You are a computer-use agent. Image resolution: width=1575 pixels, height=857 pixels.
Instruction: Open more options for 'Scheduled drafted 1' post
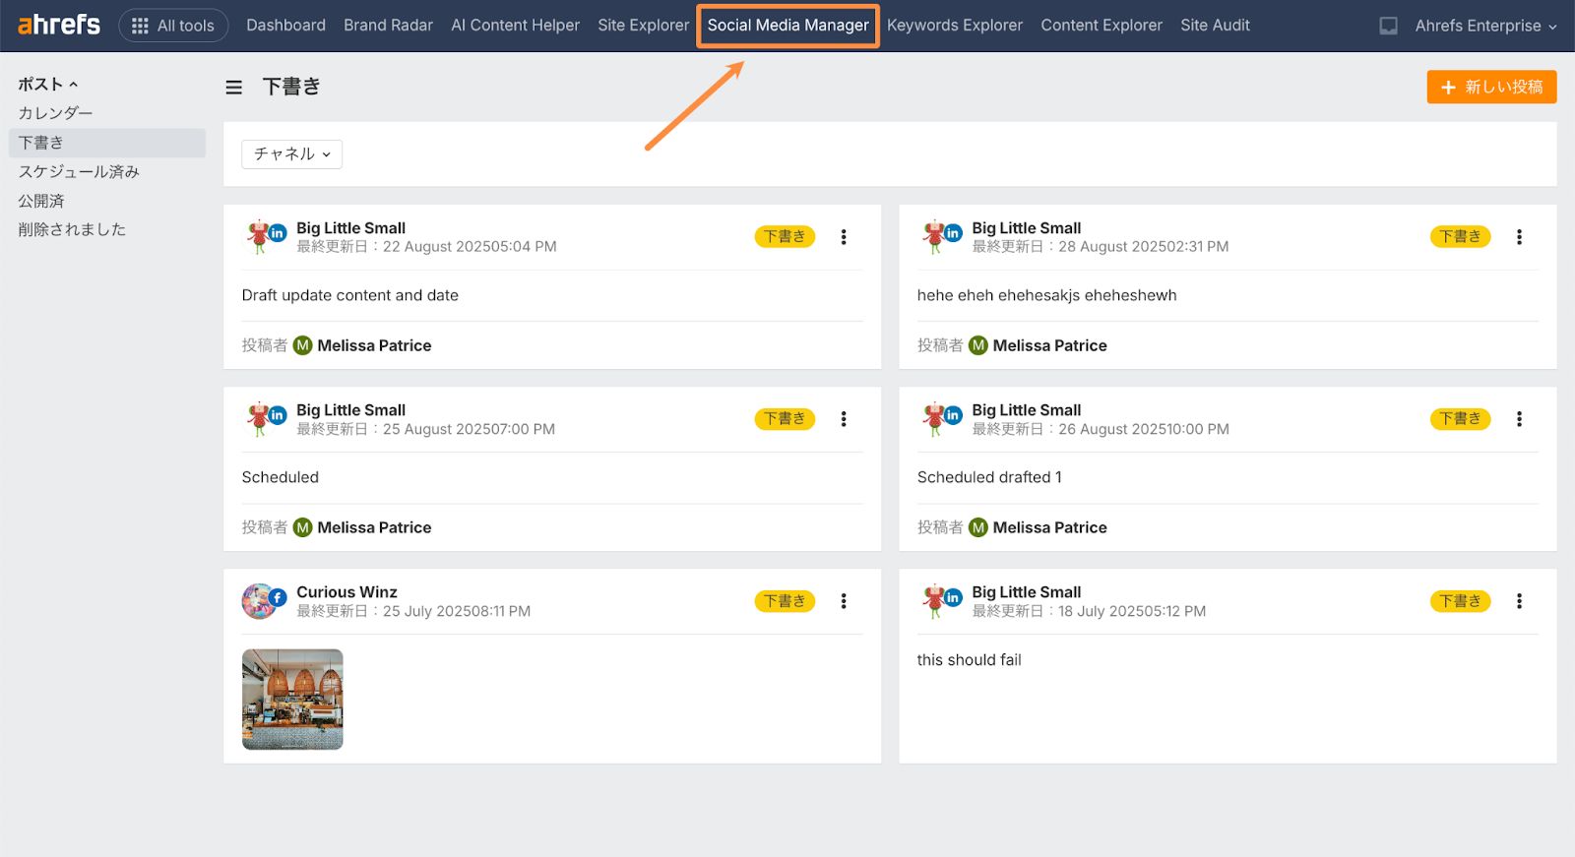click(1519, 419)
